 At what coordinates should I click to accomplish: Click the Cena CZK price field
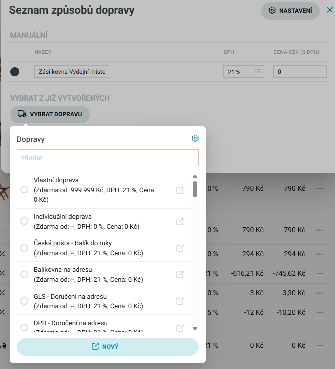[x=299, y=72]
